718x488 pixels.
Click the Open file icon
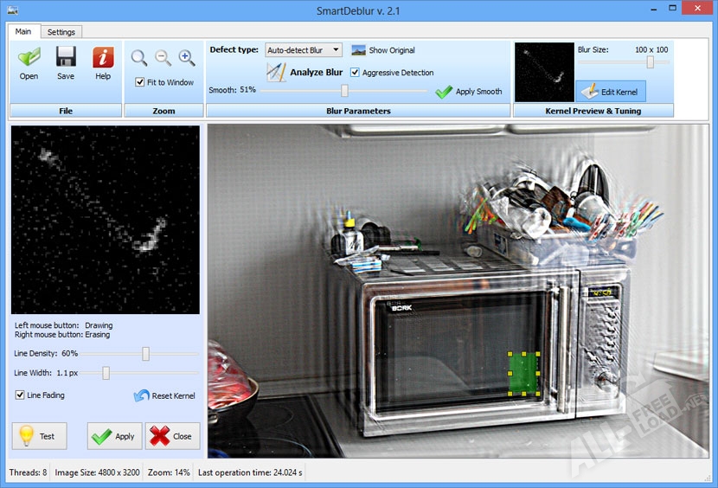[x=29, y=59]
